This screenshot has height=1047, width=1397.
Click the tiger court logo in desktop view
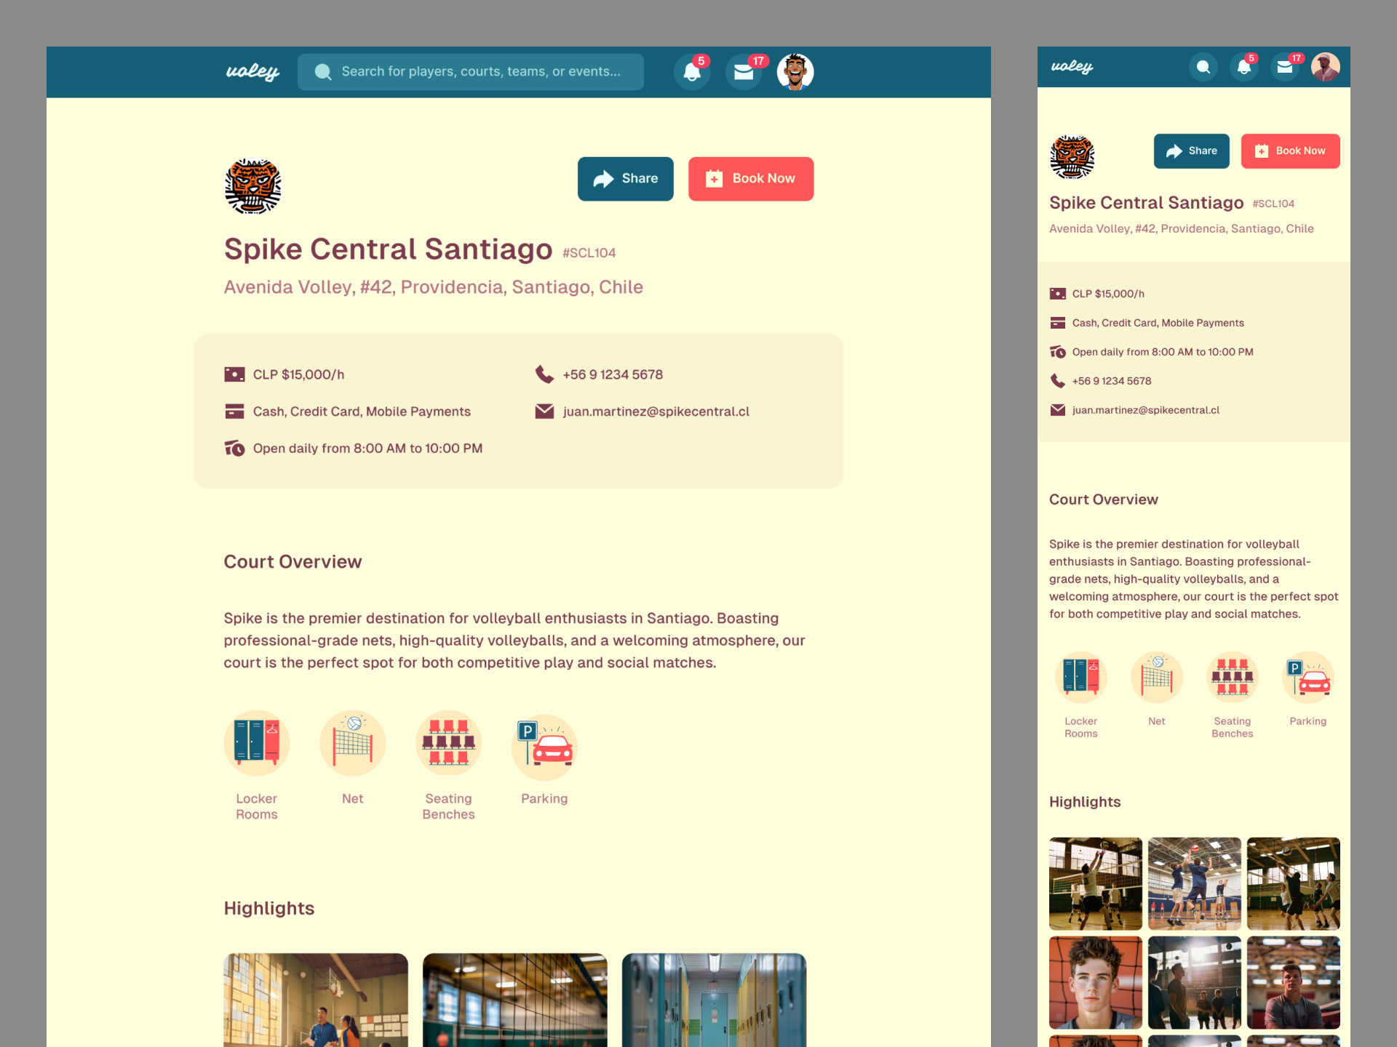[x=252, y=186]
